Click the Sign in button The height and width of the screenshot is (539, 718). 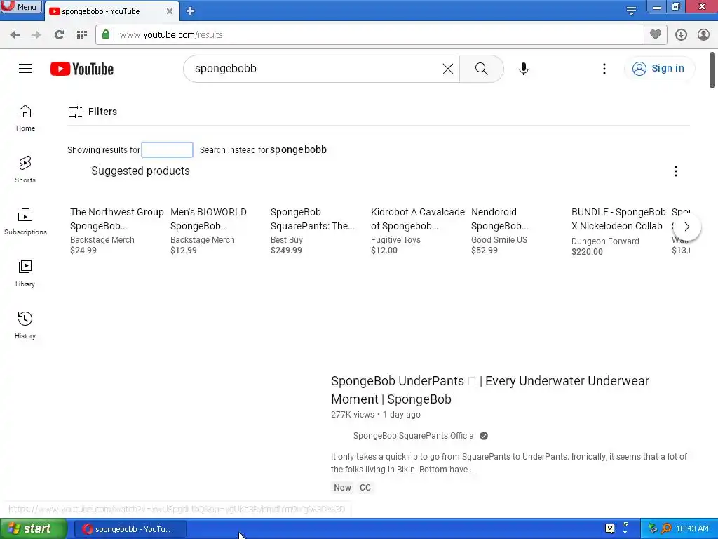(x=659, y=68)
